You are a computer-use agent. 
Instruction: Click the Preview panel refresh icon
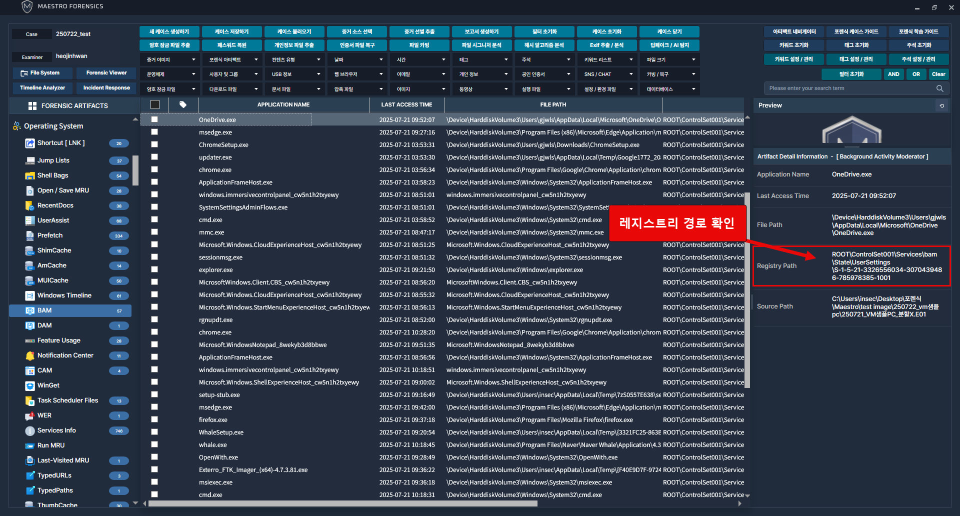click(x=942, y=105)
